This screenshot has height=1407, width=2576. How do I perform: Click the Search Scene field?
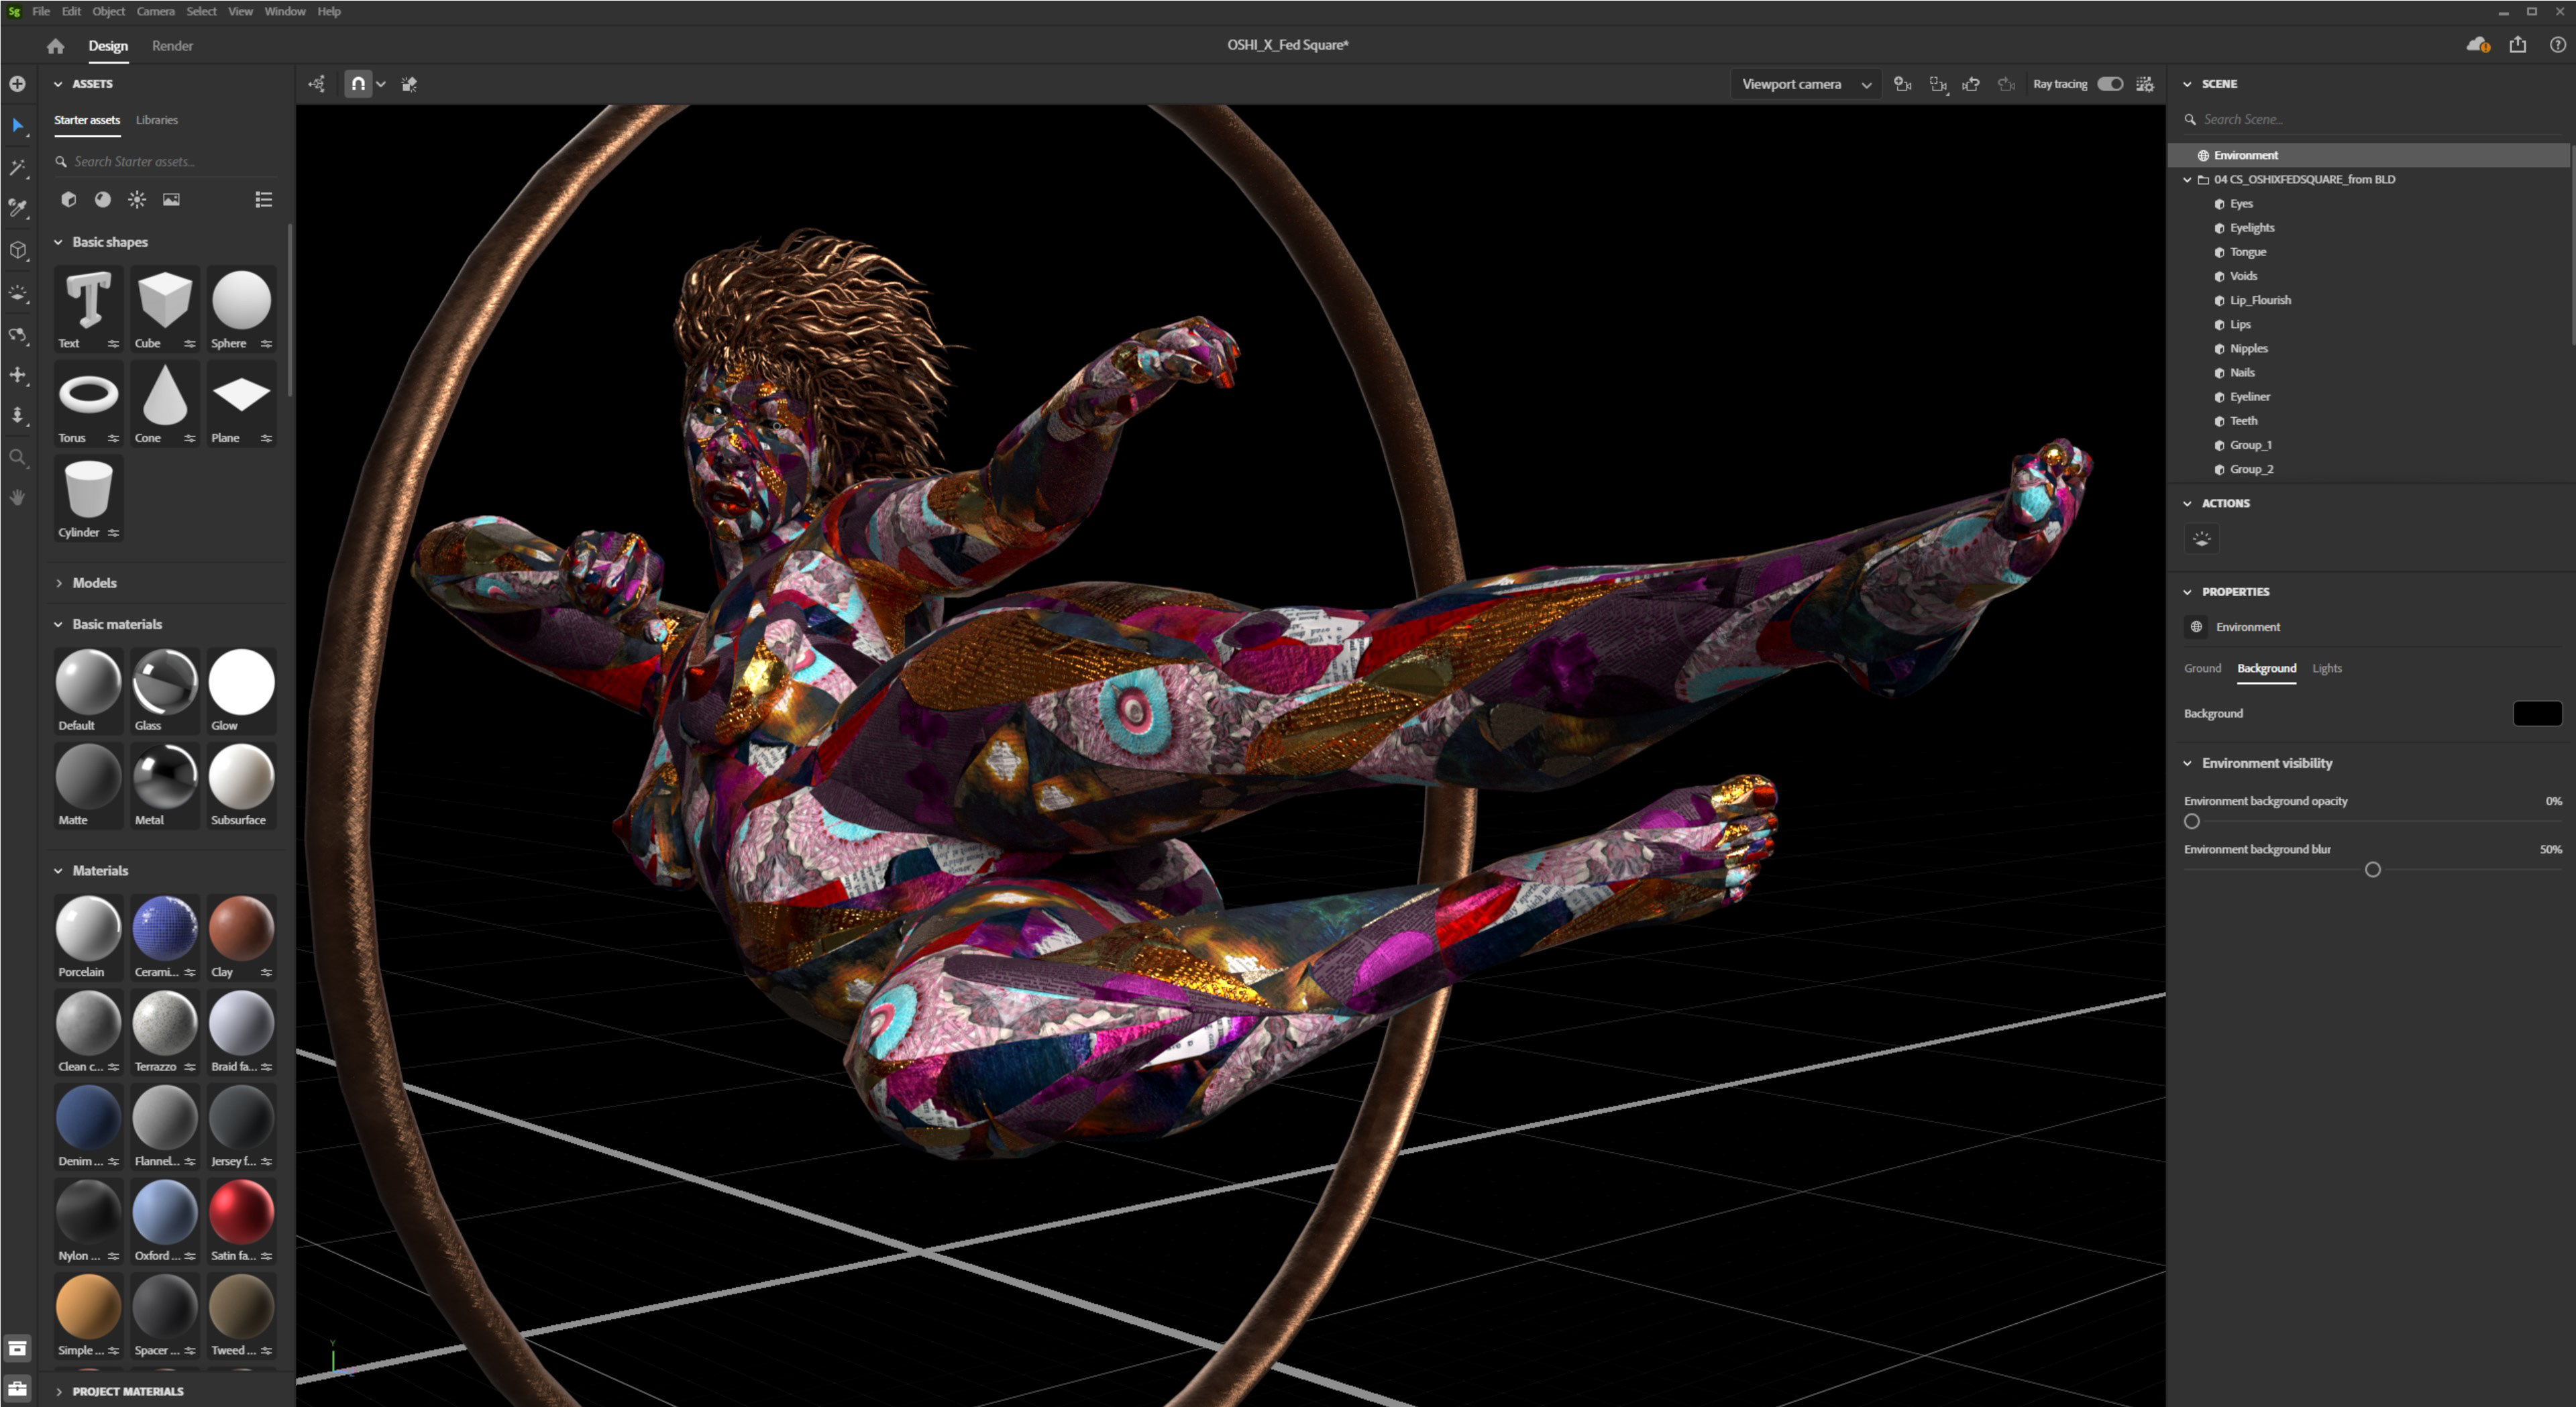[2370, 119]
